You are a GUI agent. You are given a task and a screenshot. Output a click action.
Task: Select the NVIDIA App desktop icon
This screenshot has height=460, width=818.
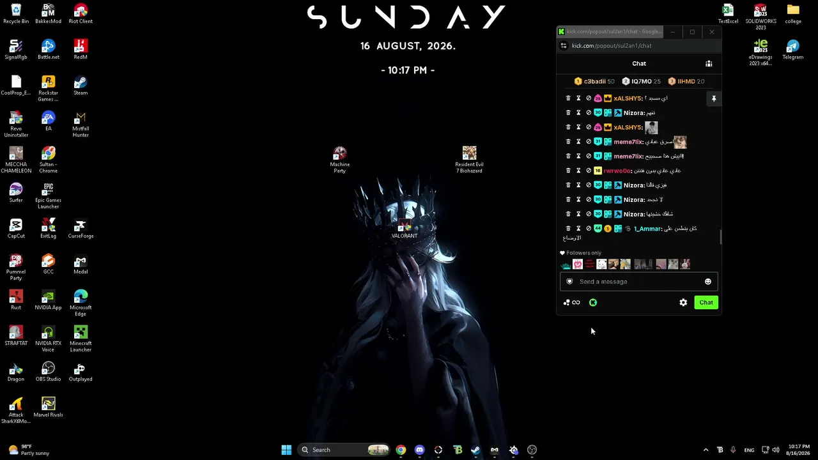click(x=48, y=300)
